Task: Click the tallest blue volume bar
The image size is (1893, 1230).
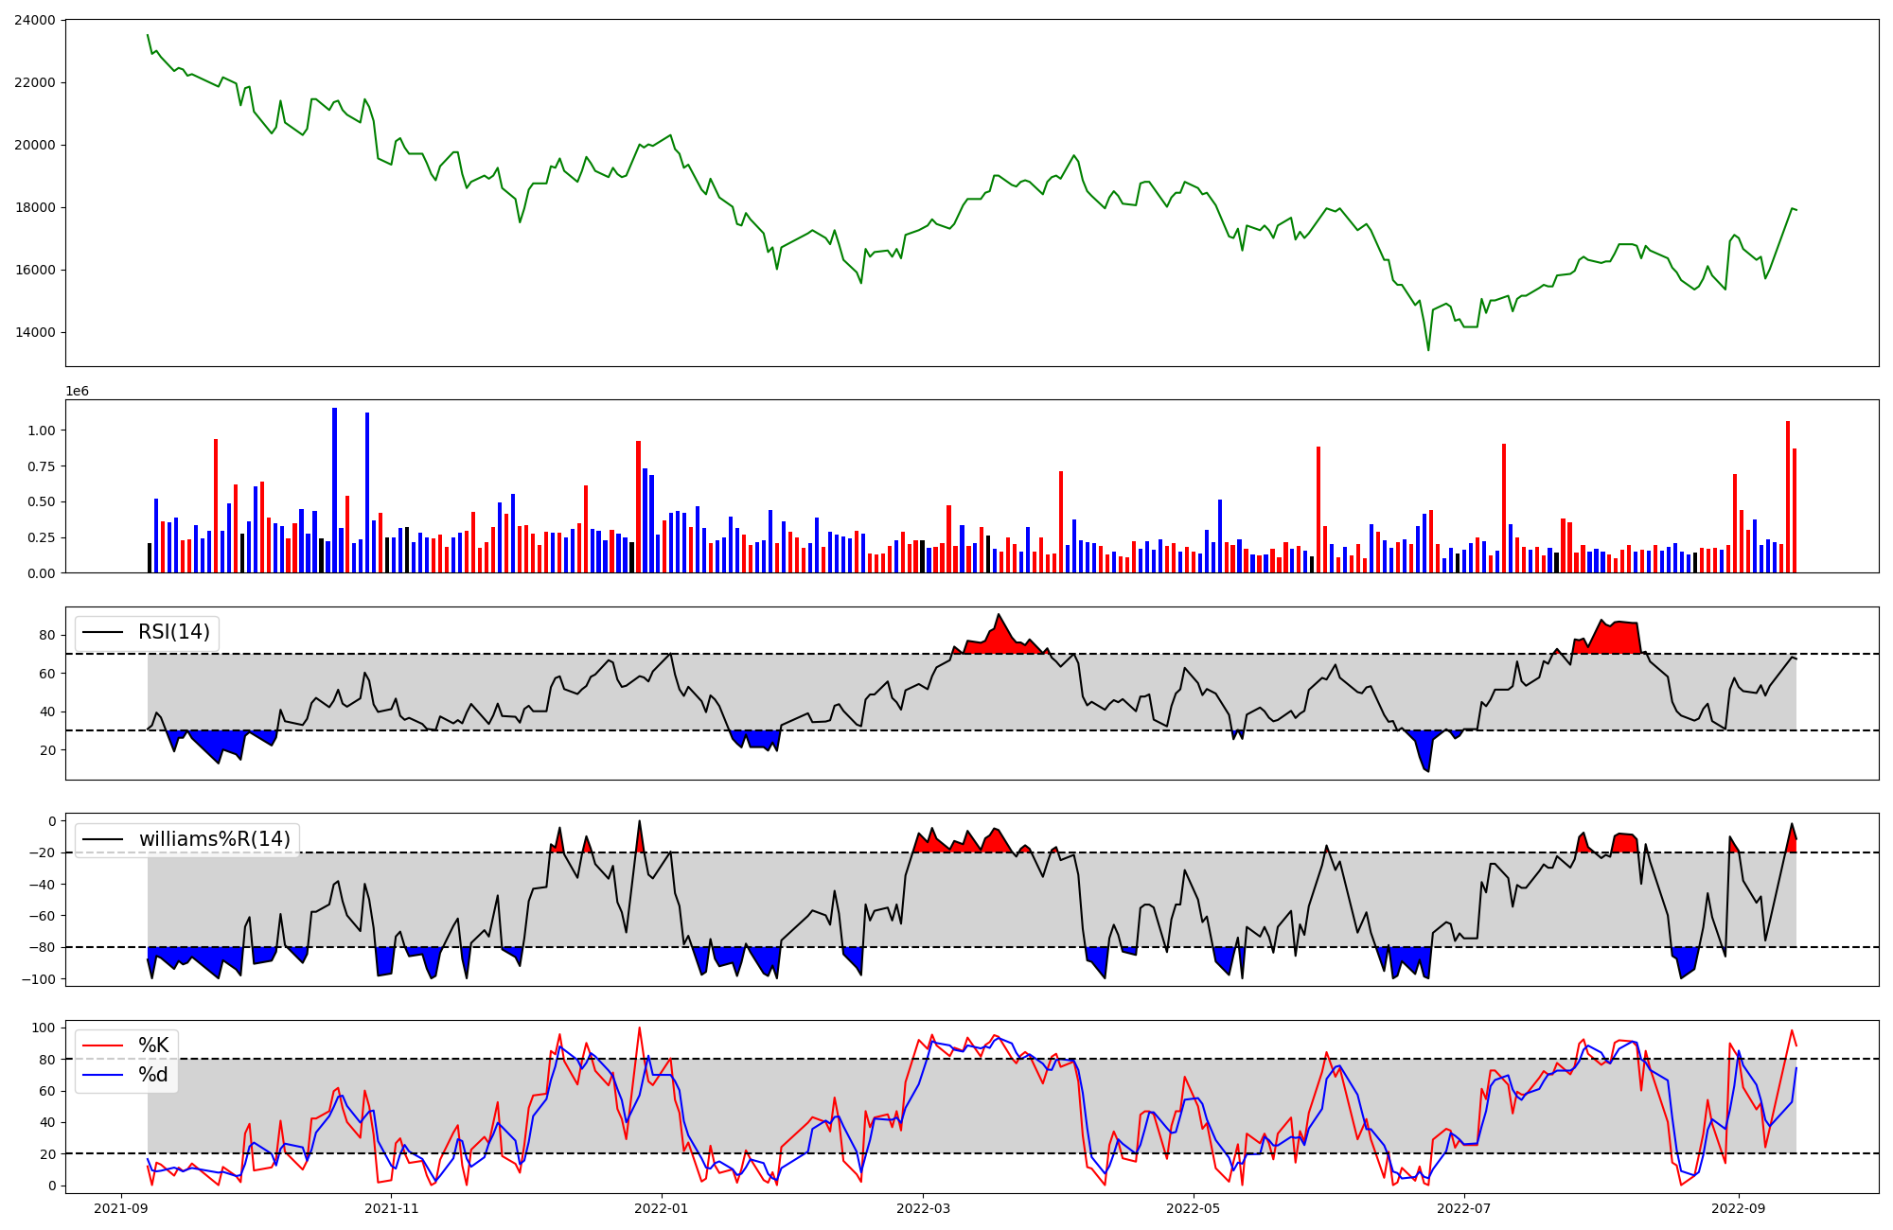Action: pos(334,490)
